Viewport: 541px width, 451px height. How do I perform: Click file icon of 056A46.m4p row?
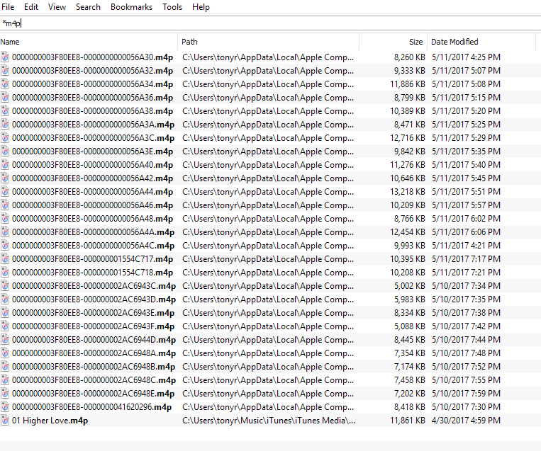click(5, 205)
